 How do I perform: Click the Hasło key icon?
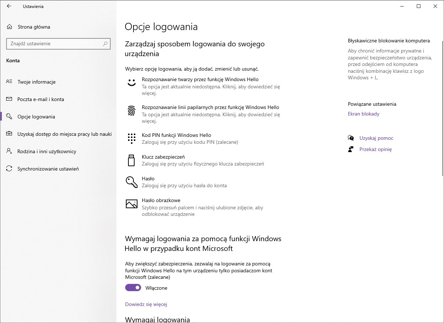pyautogui.click(x=131, y=182)
